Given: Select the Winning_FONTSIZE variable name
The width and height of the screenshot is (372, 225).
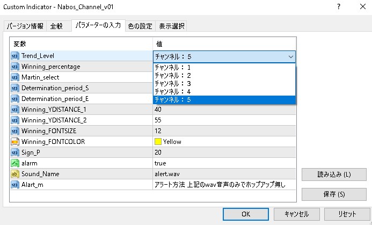Looking at the screenshot, I should click(x=49, y=131).
